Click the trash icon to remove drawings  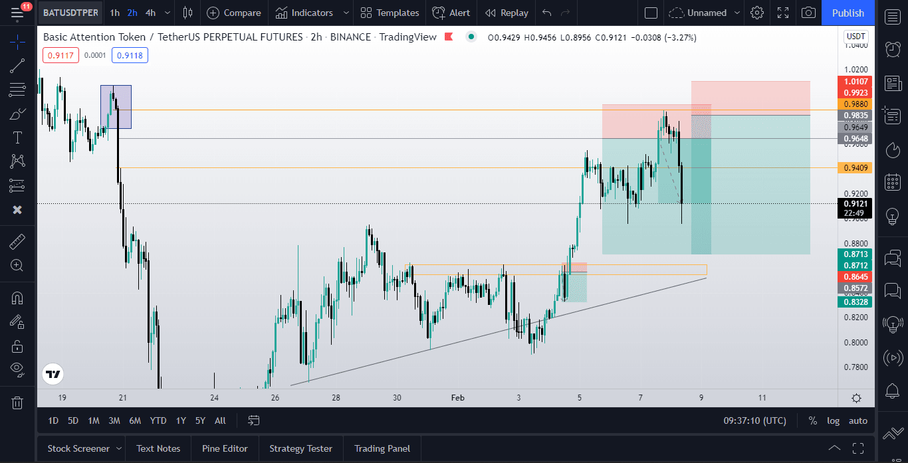coord(17,403)
